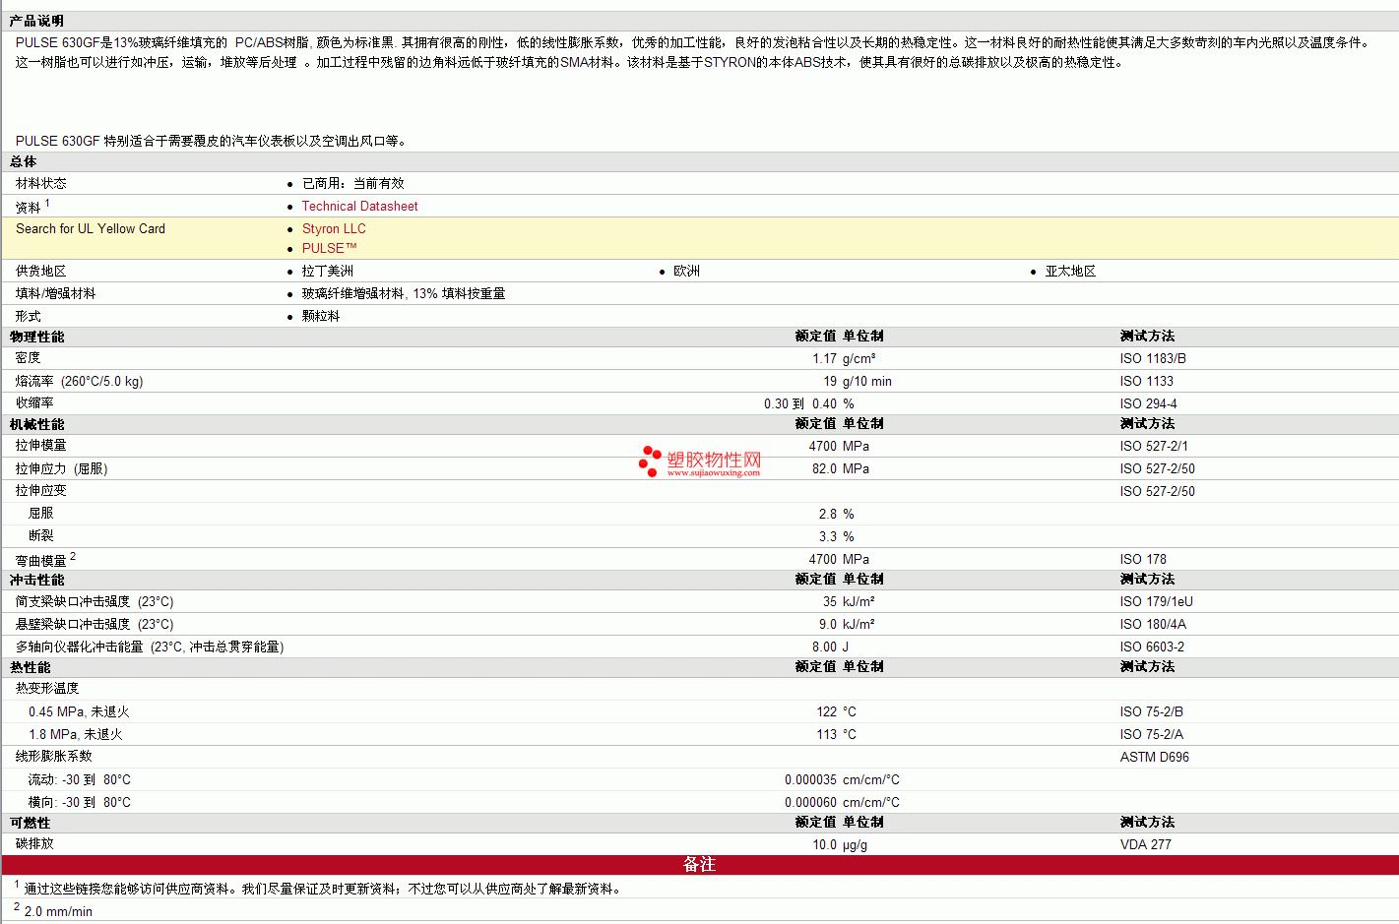The height and width of the screenshot is (924, 1399).
Task: Open the Styron LLC link
Action: (334, 229)
